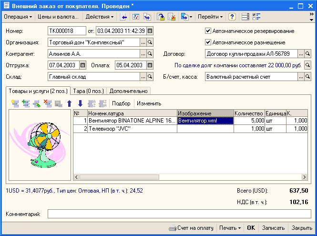Open calendar picker next to document date

point(150,31)
